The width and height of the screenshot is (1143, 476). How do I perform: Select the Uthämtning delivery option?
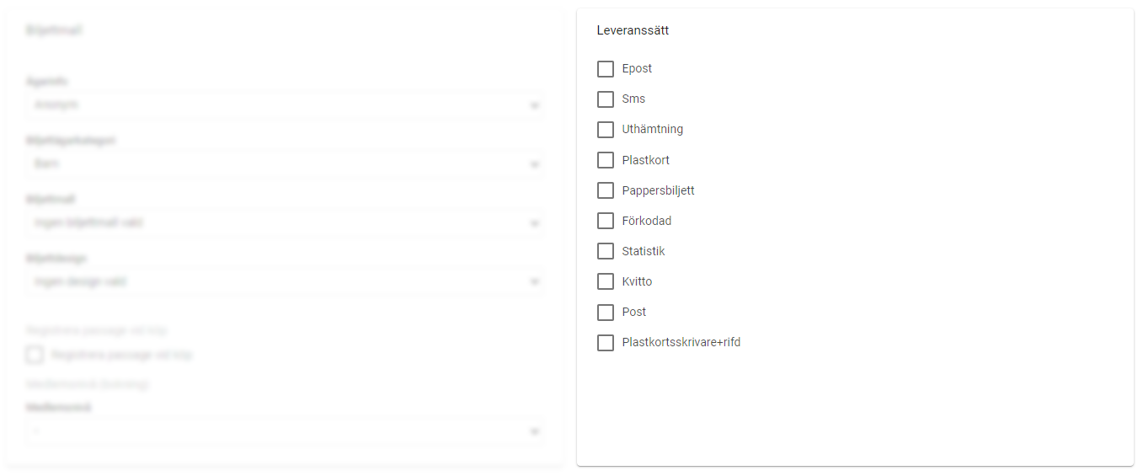(x=605, y=130)
